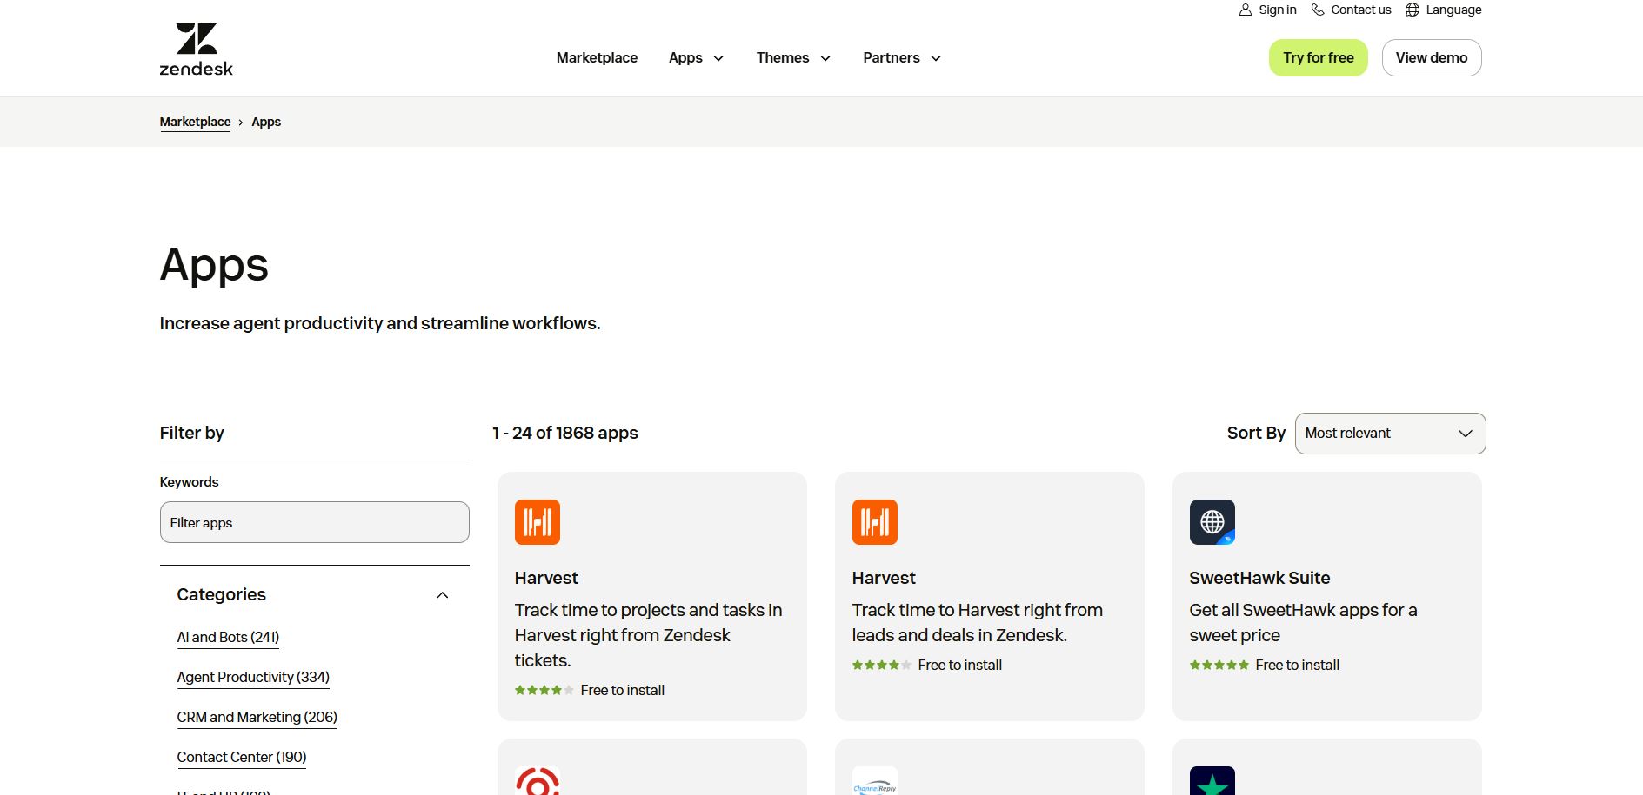
Task: Click Contact us link
Action: click(x=1360, y=10)
